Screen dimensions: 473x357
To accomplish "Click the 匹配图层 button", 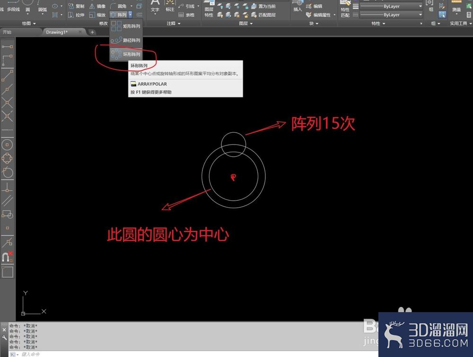I will tap(263, 15).
